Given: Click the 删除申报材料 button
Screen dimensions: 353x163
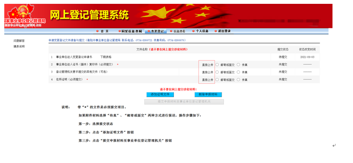Looking at the screenshot, I should click(208, 94).
